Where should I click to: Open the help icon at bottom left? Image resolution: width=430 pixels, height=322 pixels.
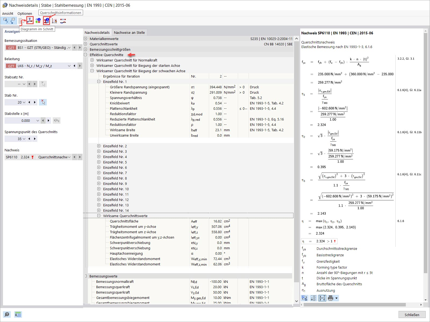tap(7, 314)
